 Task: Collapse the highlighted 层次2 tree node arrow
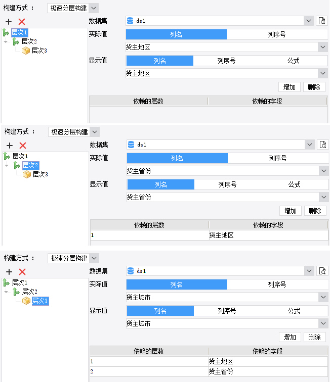[x=6, y=165]
